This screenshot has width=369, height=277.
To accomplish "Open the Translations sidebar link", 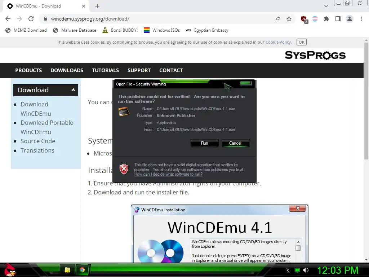I will (37, 150).
